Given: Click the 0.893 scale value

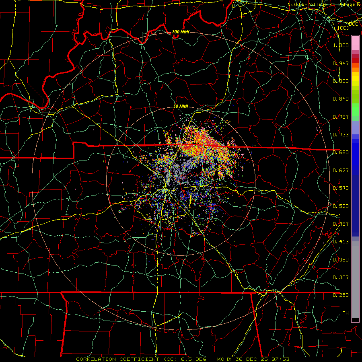Looking at the screenshot, I should (341, 81).
